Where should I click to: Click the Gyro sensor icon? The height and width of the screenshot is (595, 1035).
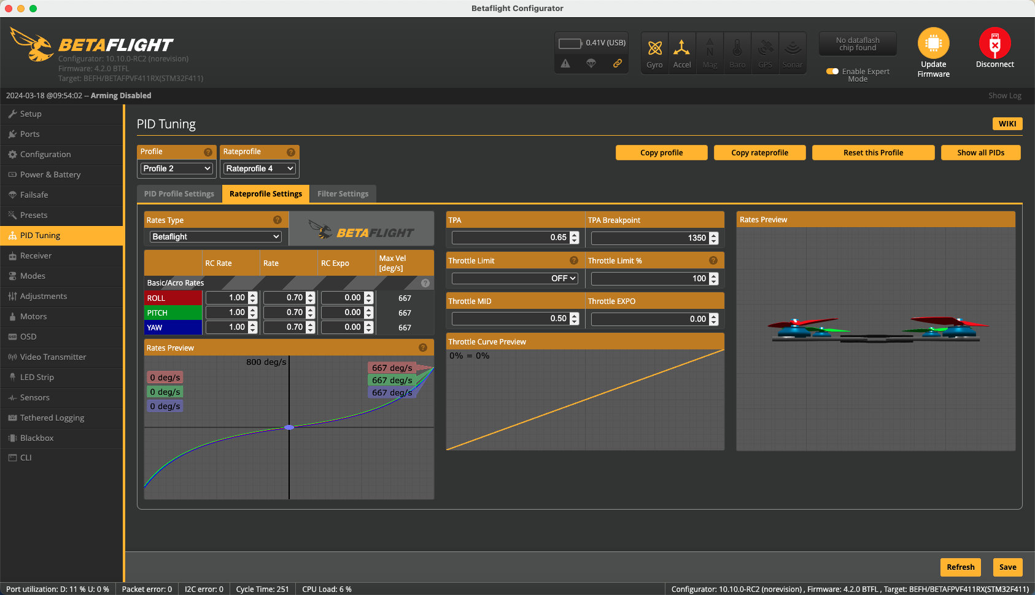pos(654,53)
